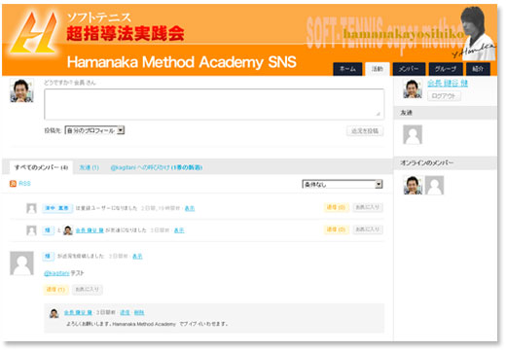Open the sidebar profile name link
The width and height of the screenshot is (506, 351).
pyautogui.click(x=448, y=84)
